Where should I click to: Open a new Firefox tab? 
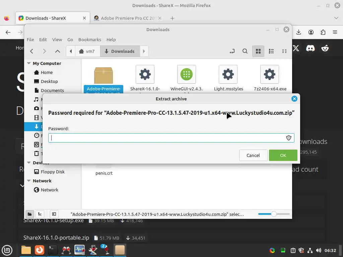(172, 18)
